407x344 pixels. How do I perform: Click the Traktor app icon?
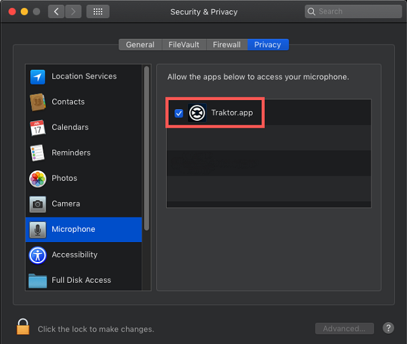coord(197,113)
